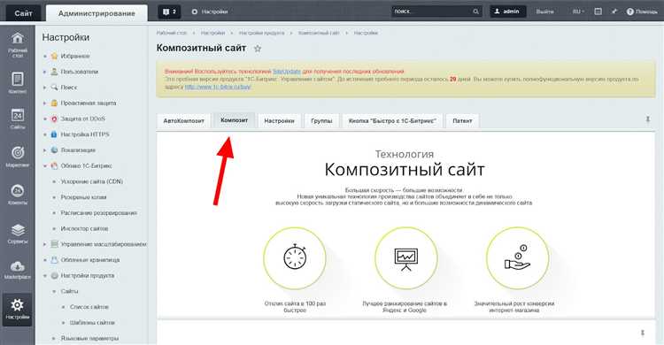Viewport: 664px width, 345px height.
Task: Switch to the Сайт top tab
Action: click(23, 13)
